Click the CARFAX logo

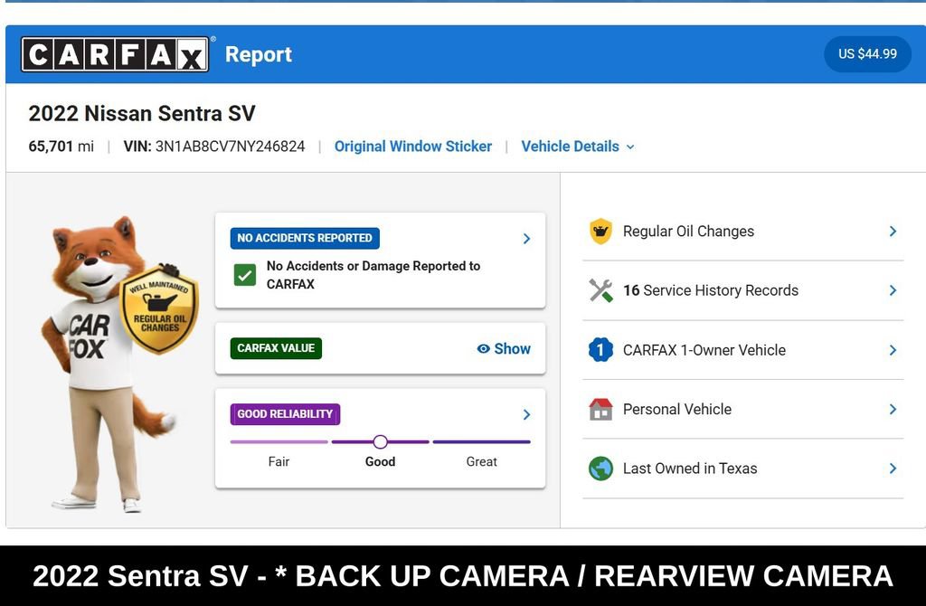click(x=115, y=54)
